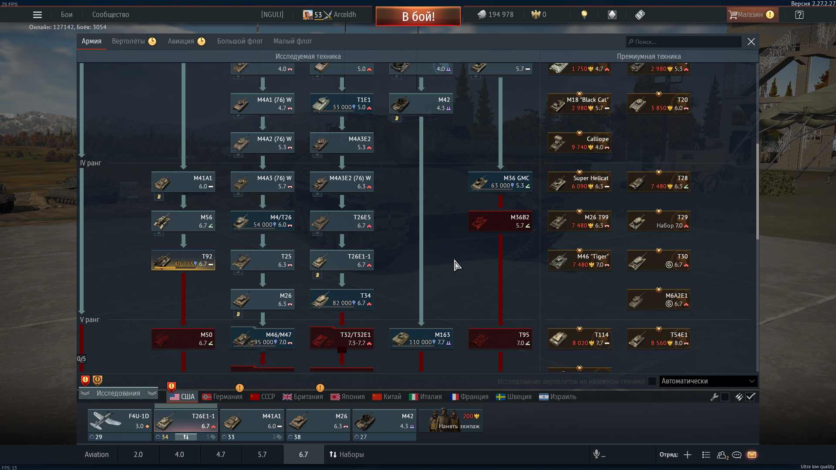Switch to the Вертолёты tab

coord(134,41)
